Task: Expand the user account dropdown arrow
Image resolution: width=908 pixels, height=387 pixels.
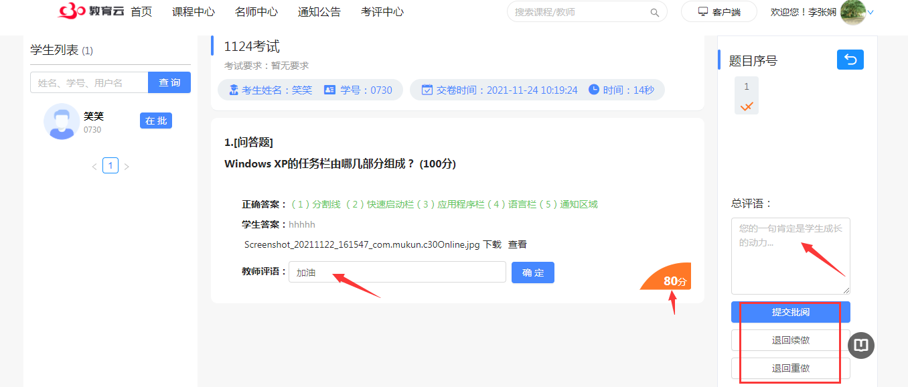Action: point(871,12)
